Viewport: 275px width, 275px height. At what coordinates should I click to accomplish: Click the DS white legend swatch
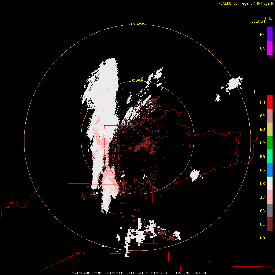coord(270,183)
